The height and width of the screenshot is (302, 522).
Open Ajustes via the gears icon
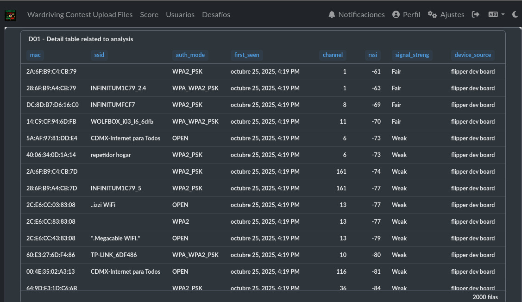432,14
